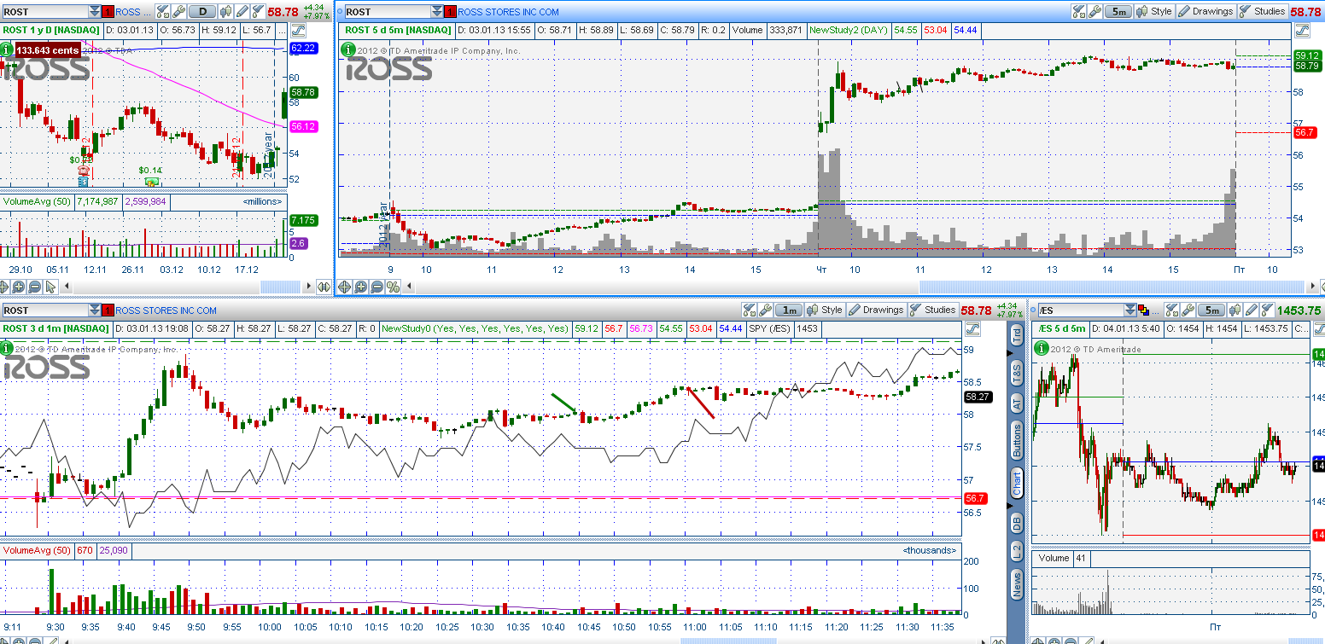
Task: Click info icon in /ES chart
Action: pos(1041,348)
